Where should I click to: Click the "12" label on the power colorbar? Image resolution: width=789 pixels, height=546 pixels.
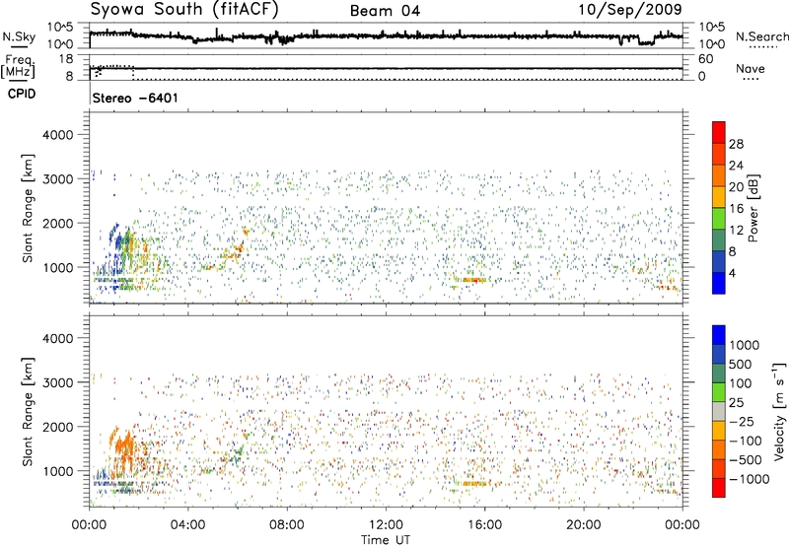point(736,231)
